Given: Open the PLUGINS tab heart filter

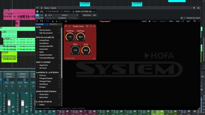Looking at the screenshot, I should point(47,24).
